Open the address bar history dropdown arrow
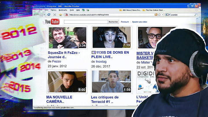 click(163, 14)
